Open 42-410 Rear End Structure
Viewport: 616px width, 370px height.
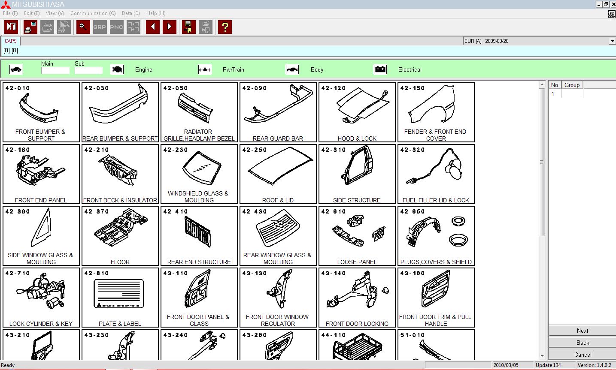199,236
